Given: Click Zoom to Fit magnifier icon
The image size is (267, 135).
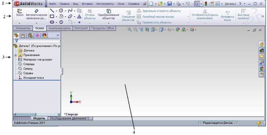Looking at the screenshot, I should click(x=130, y=30).
